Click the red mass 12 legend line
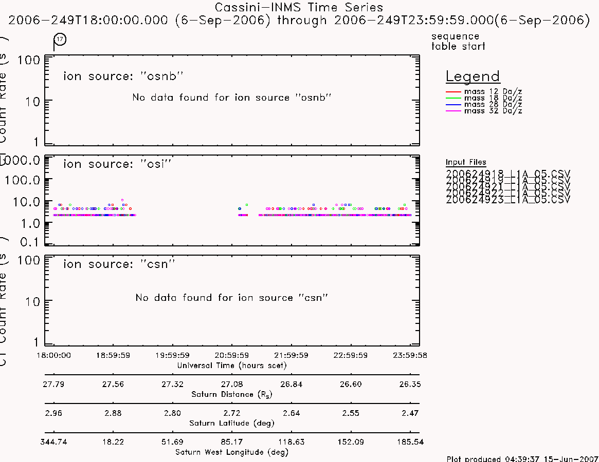 [x=453, y=92]
